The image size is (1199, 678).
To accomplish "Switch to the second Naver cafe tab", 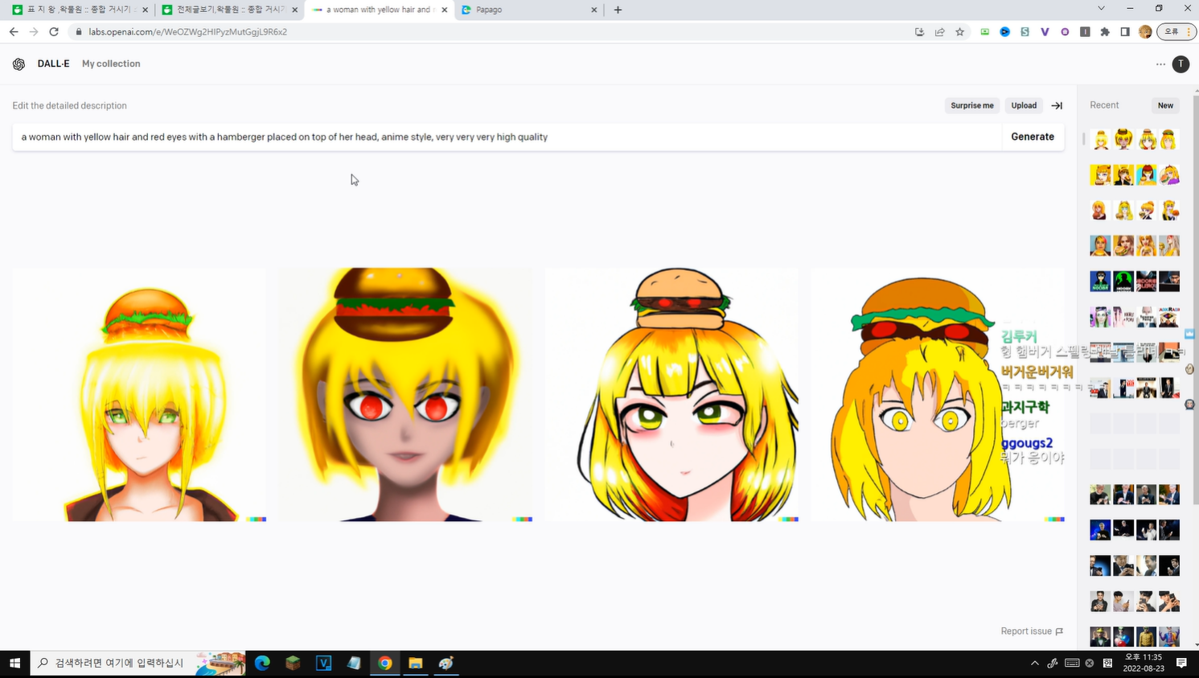I will [229, 10].
